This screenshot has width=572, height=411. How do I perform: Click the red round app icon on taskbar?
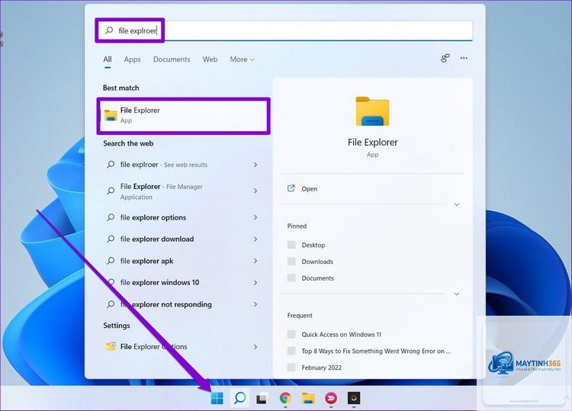tap(331, 398)
